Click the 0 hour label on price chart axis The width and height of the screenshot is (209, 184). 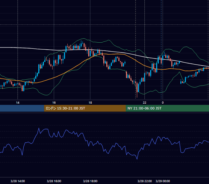click(163, 103)
